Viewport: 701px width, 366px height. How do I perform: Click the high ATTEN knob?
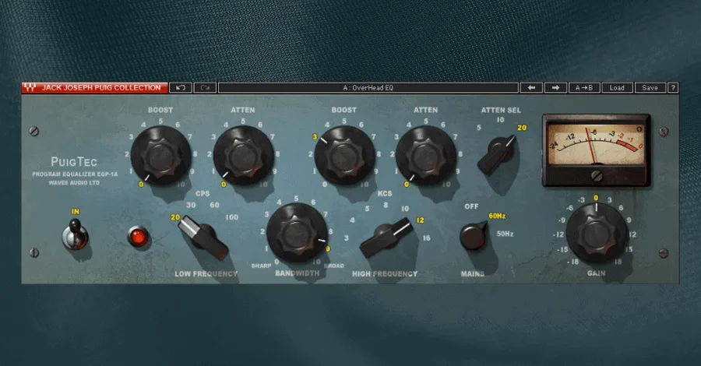(426, 156)
